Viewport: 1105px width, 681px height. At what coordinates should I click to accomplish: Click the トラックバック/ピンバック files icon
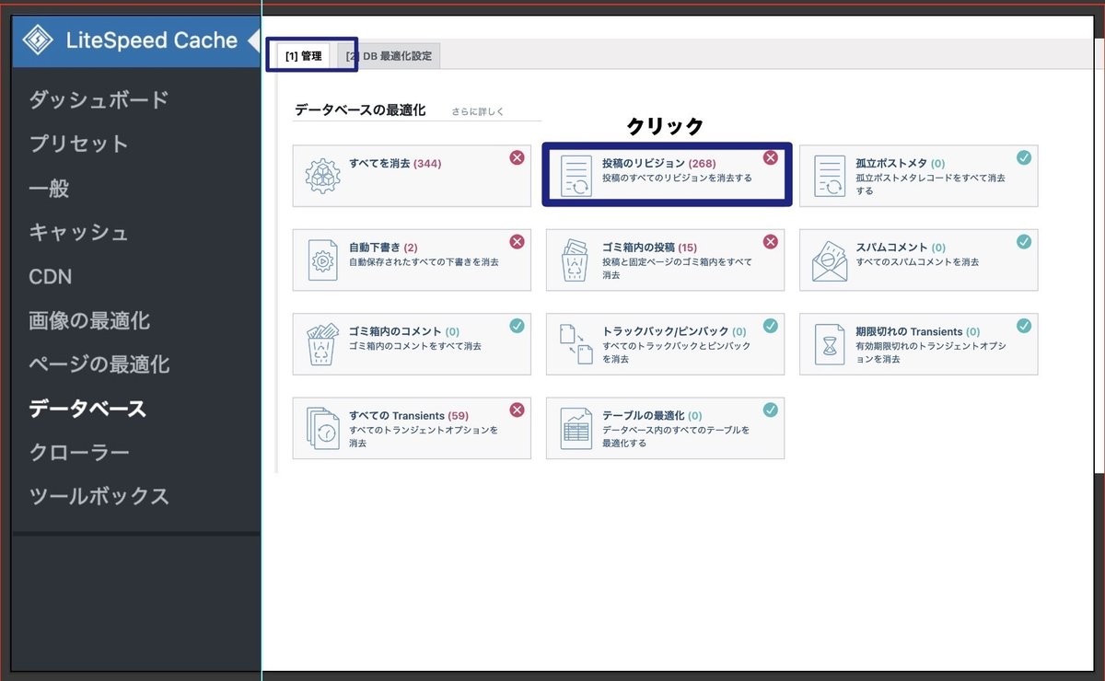click(576, 344)
